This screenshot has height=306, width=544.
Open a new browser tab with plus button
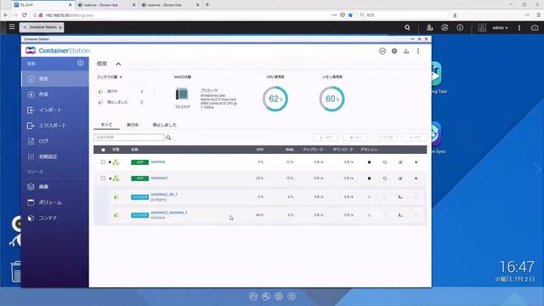coord(207,4)
